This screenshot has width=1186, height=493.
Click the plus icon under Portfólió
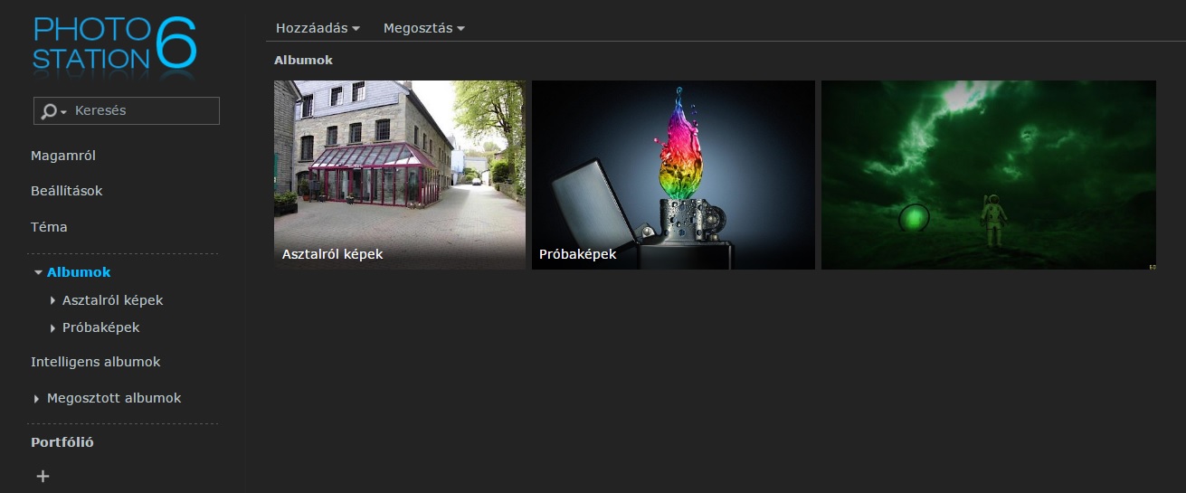click(43, 476)
